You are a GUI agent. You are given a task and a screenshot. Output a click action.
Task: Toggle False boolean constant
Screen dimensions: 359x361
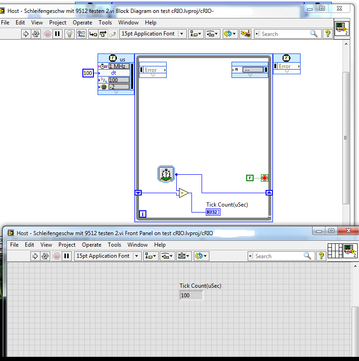pyautogui.click(x=250, y=178)
